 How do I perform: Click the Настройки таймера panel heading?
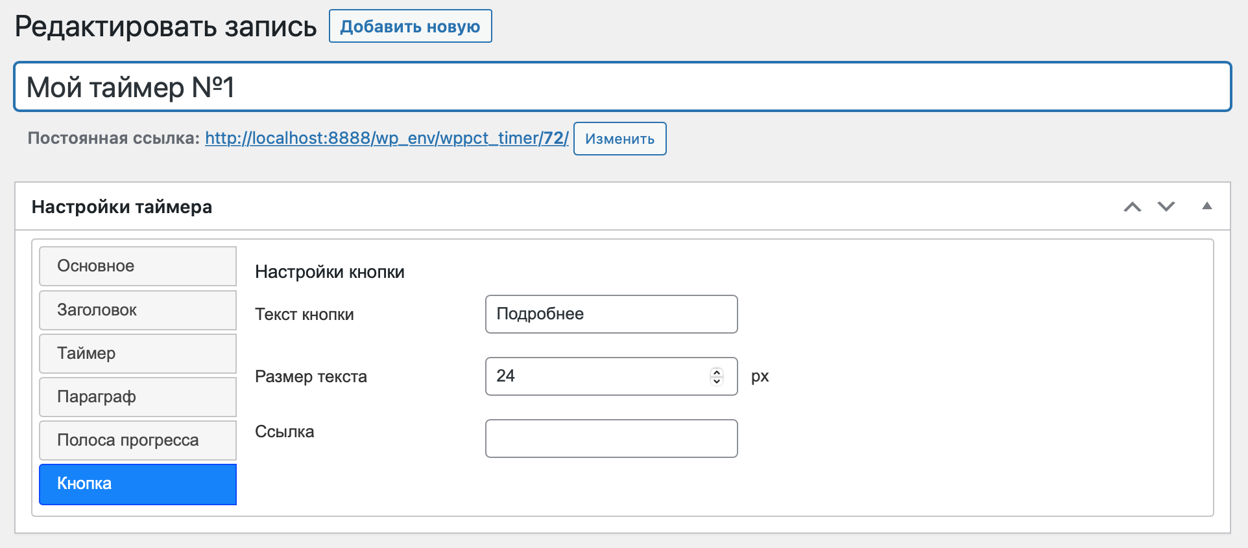tap(122, 207)
